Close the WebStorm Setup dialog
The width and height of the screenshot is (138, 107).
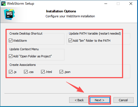pyautogui.click(x=131, y=4)
